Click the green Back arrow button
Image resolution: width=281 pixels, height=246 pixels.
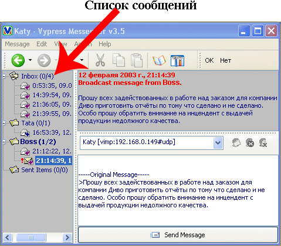tap(18, 60)
